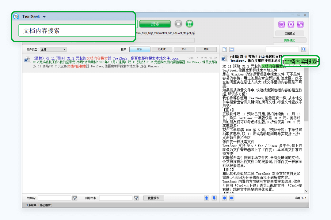Open 批量操作 batch operations

point(154,198)
